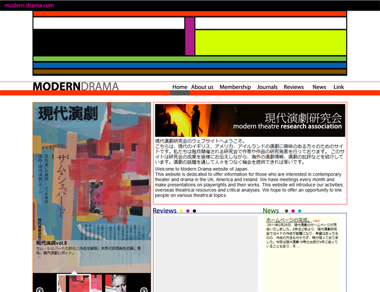Click the Link menu item
Screen dimensions: 380x292
338,87
